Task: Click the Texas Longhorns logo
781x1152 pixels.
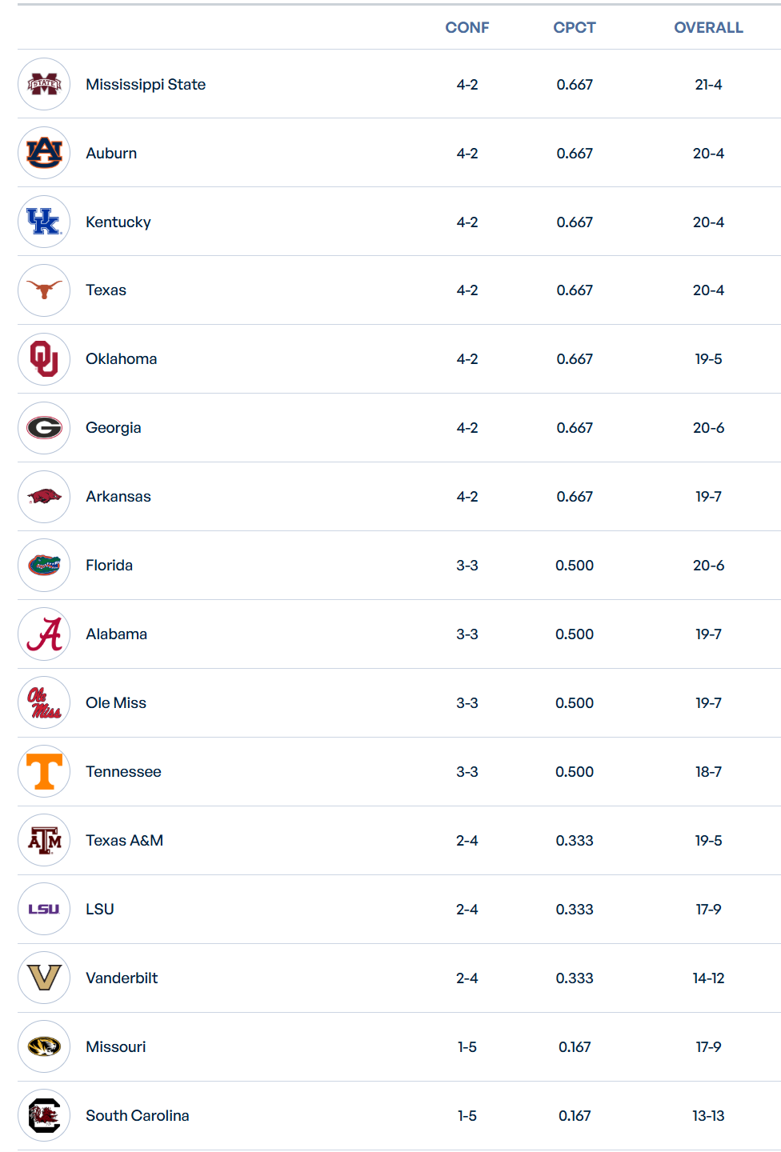Action: (x=44, y=290)
